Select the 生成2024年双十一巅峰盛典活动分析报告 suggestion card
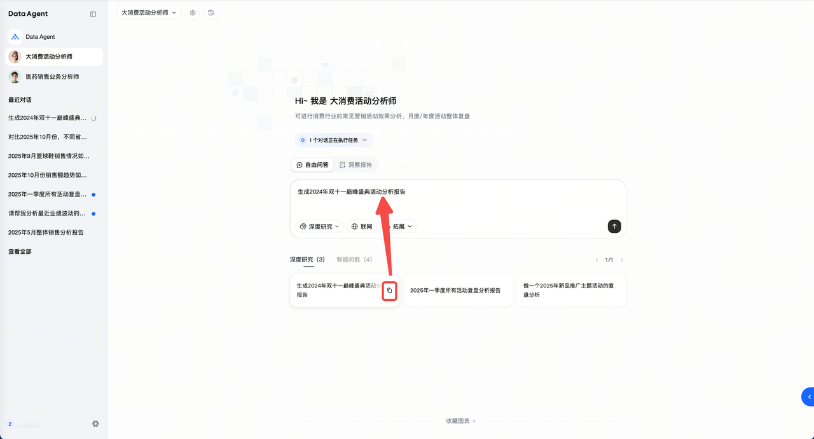 click(345, 290)
